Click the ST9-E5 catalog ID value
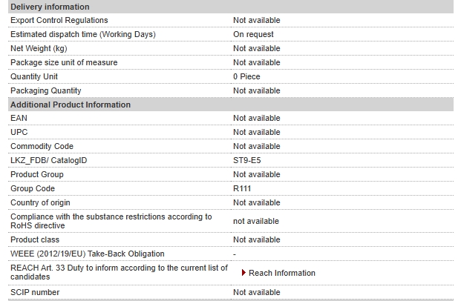Viewport: 461px width, 301px height. (247, 160)
